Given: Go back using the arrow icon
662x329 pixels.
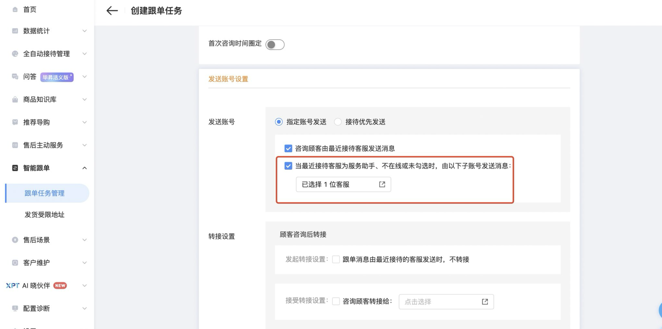Looking at the screenshot, I should 112,11.
